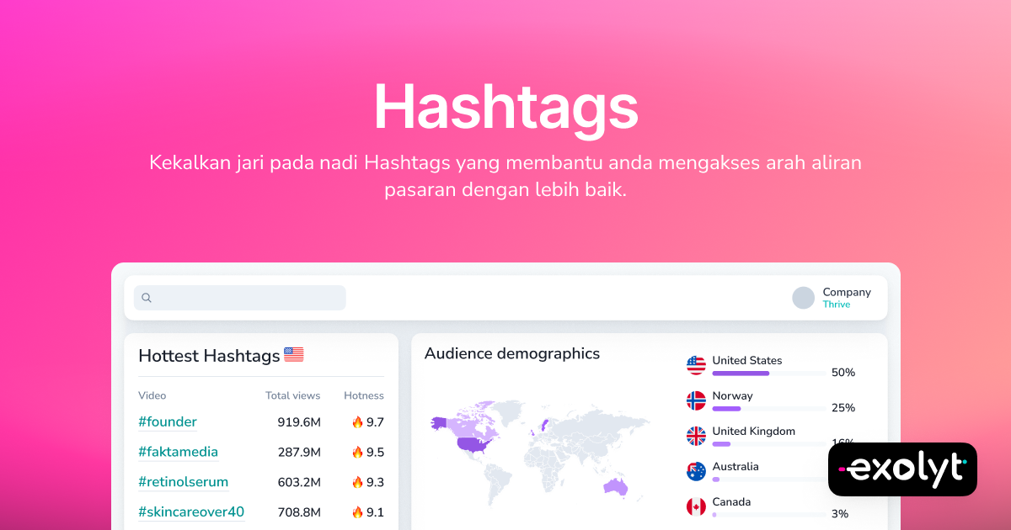Open the #founder hashtag
Image resolution: width=1011 pixels, height=530 pixels.
(x=167, y=421)
